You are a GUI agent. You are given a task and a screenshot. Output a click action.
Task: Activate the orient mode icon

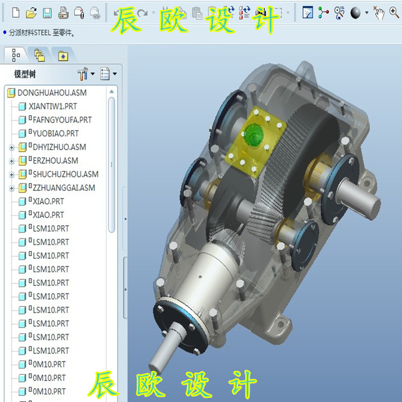[340, 13]
